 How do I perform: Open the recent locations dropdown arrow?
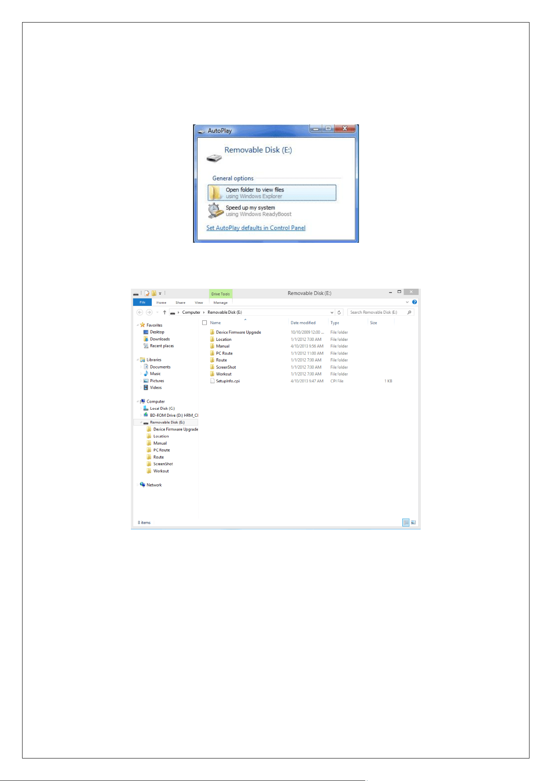click(x=157, y=312)
